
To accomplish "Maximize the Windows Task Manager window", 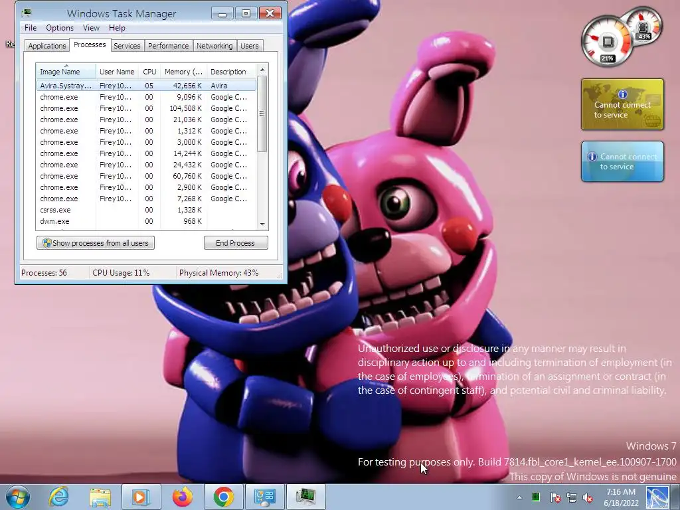I will (x=246, y=13).
